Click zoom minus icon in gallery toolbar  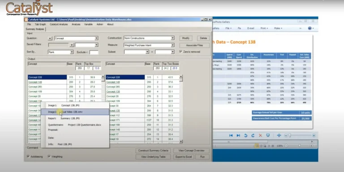coord(286,135)
